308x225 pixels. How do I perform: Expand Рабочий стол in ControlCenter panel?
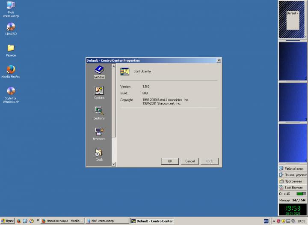coord(293,168)
